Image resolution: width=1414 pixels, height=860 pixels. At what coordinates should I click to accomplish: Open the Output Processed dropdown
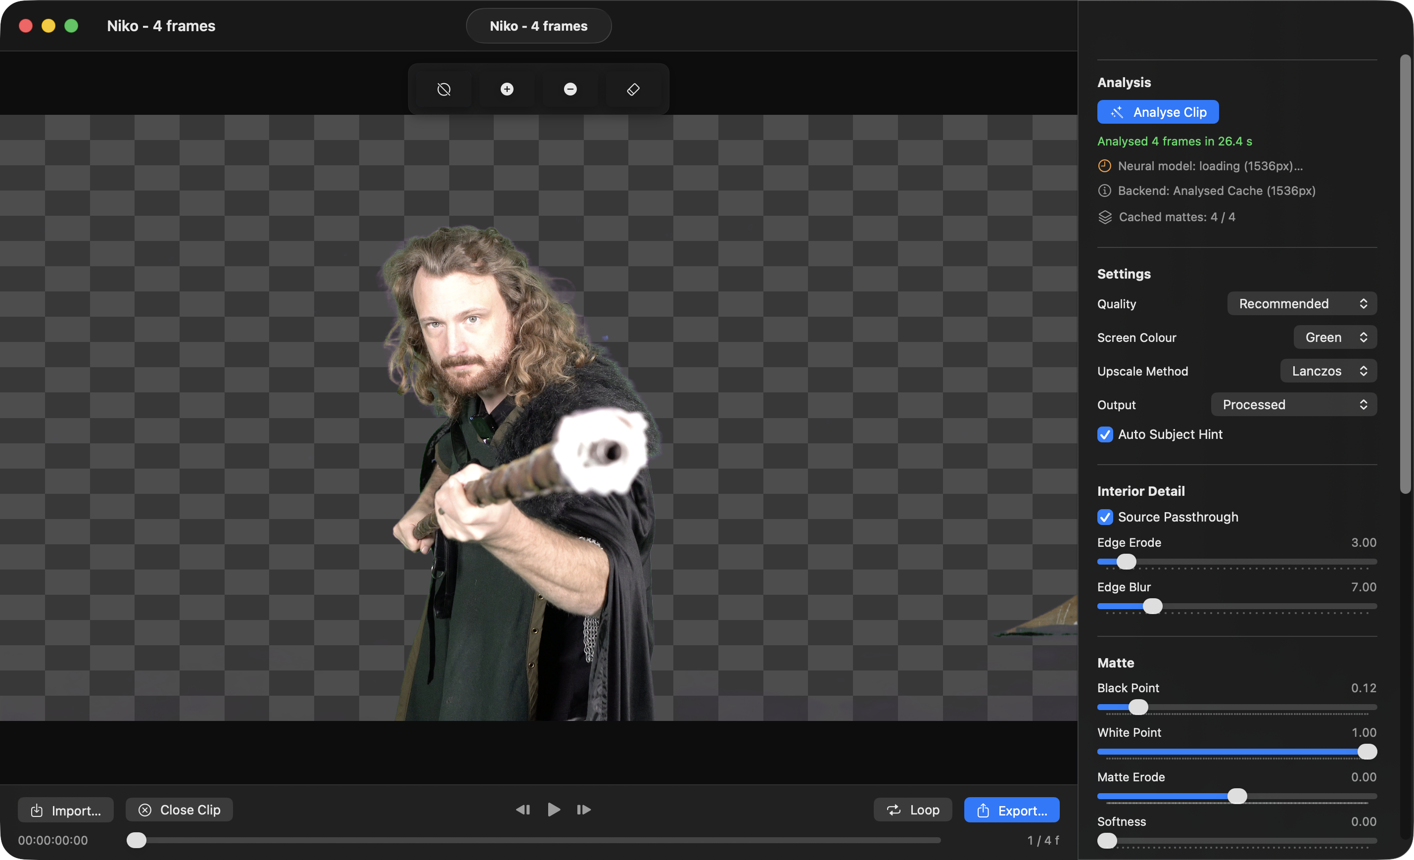(1293, 405)
